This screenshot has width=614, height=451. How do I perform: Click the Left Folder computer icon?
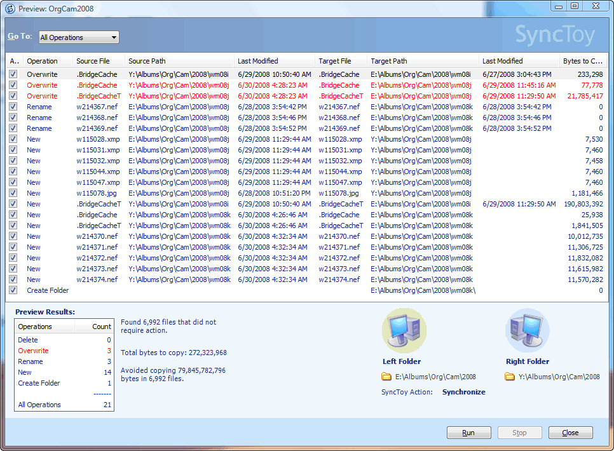coord(404,331)
